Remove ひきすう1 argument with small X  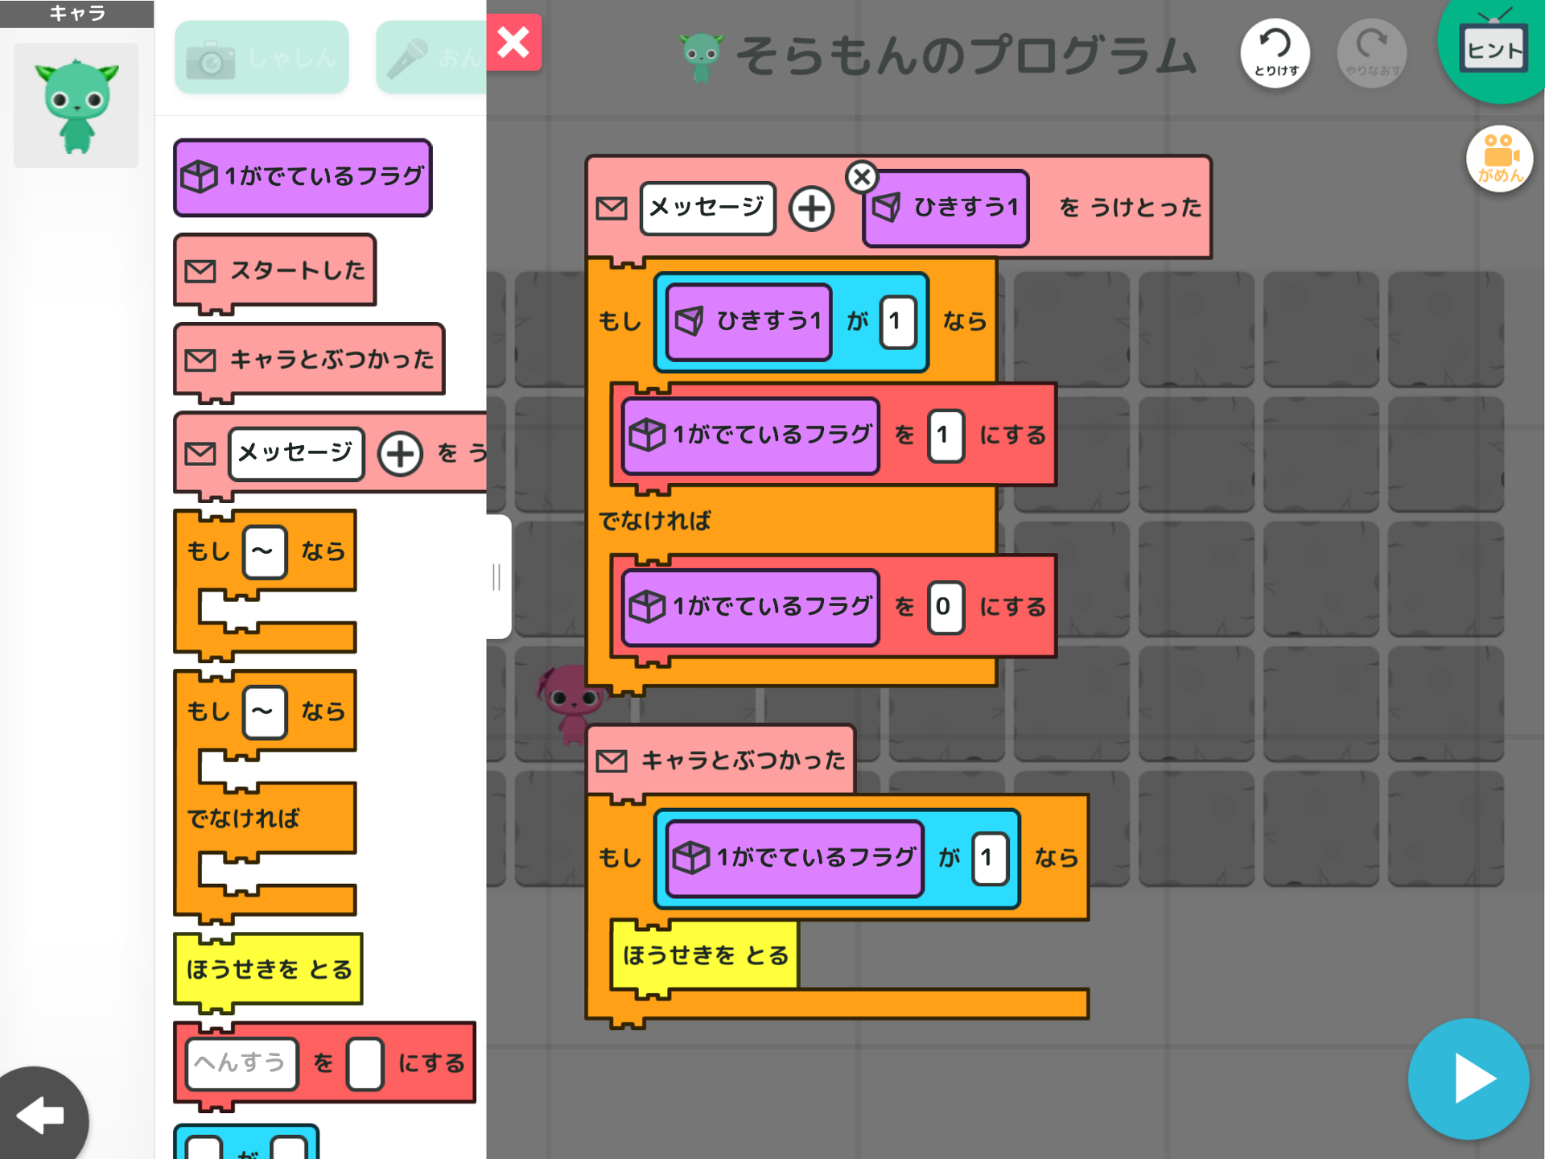861,176
